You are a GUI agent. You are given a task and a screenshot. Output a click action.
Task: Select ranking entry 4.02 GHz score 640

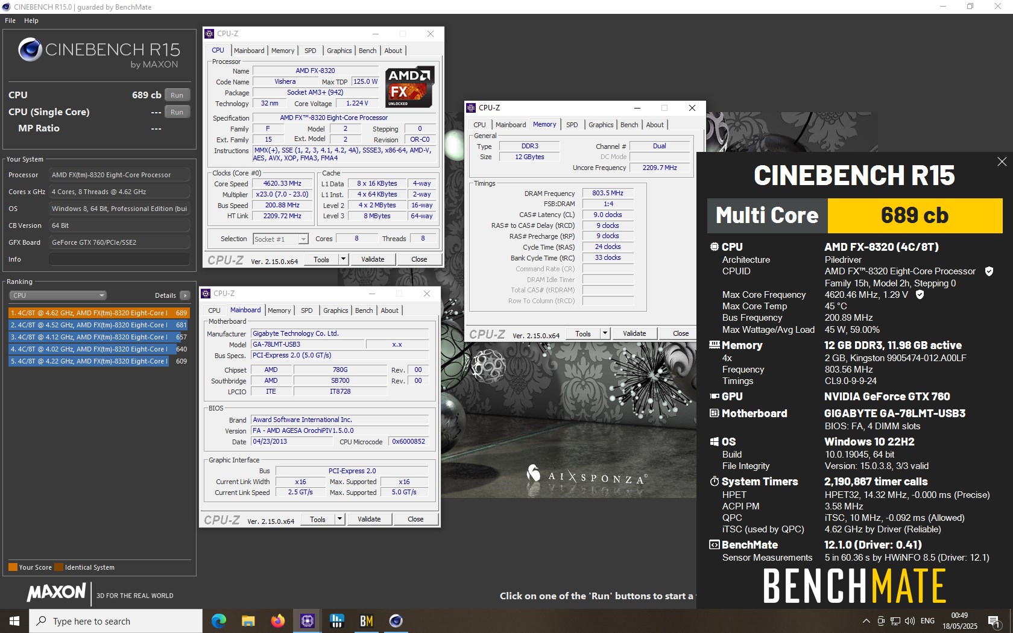98,349
